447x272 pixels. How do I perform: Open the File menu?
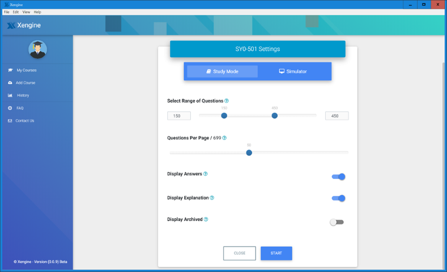pyautogui.click(x=7, y=12)
